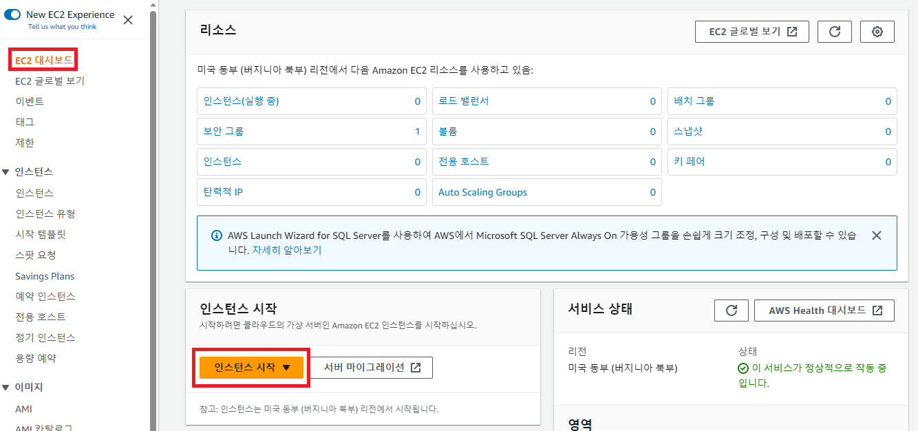Open the 인스턴스 resource link in 리소스
Image resolution: width=918 pixels, height=431 pixels.
click(222, 162)
